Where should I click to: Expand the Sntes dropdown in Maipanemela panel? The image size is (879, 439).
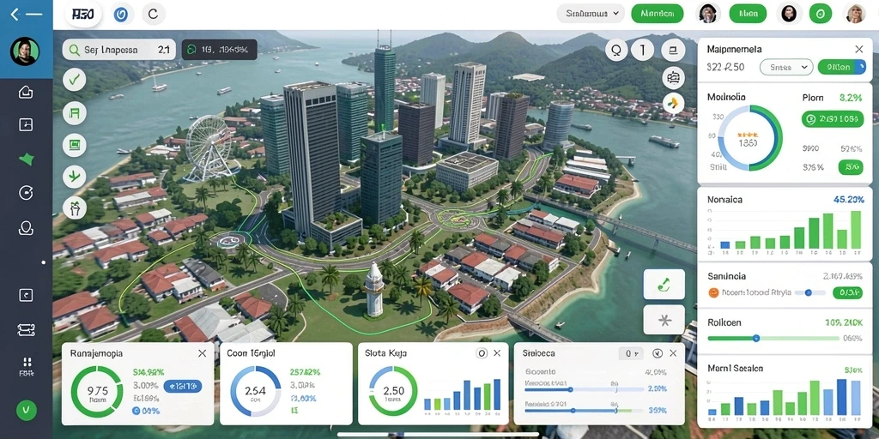[786, 67]
